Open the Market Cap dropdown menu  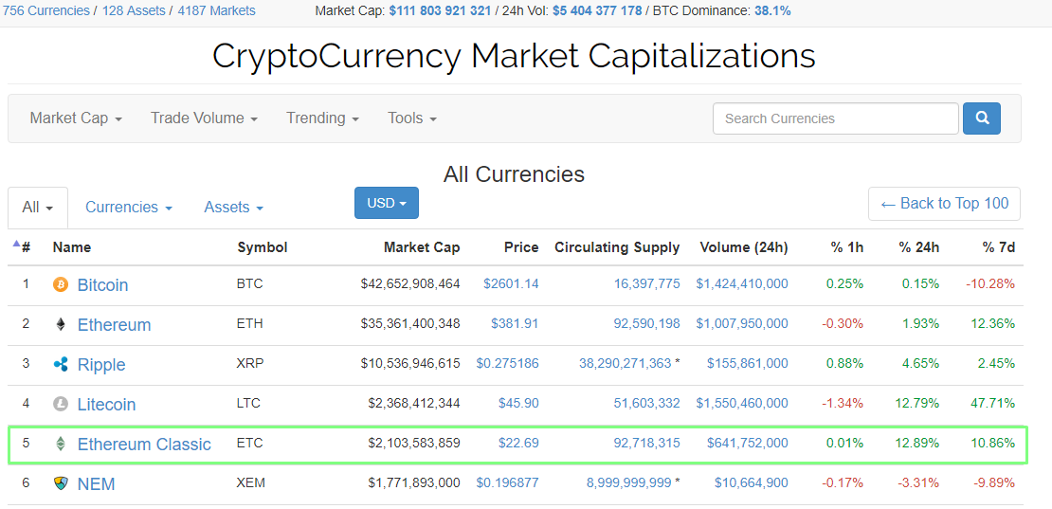[x=76, y=118]
